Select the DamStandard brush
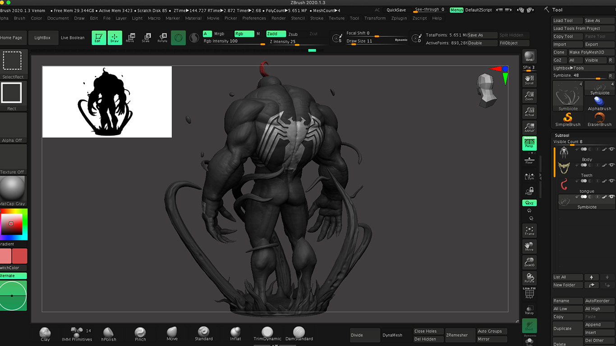Viewport: 616px width, 346px height. tap(299, 334)
